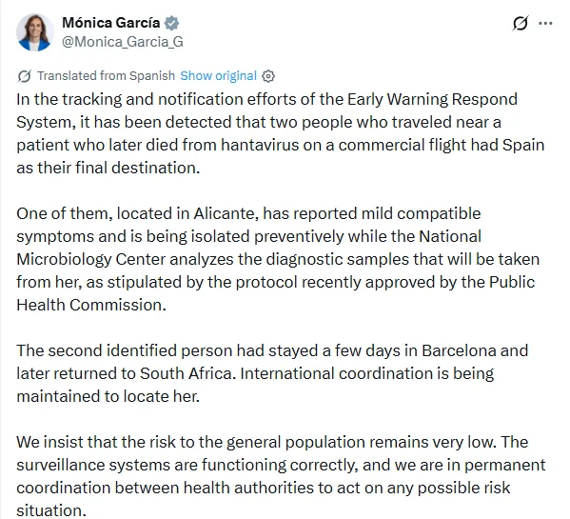
Task: Click the word Barcelona in the post
Action: pyautogui.click(x=459, y=350)
